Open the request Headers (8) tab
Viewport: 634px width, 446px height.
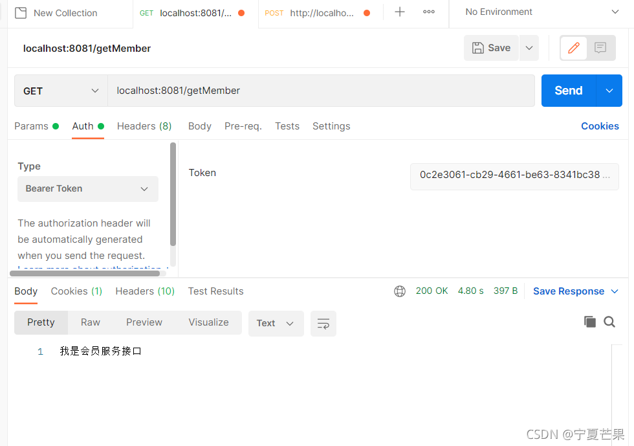coord(144,126)
